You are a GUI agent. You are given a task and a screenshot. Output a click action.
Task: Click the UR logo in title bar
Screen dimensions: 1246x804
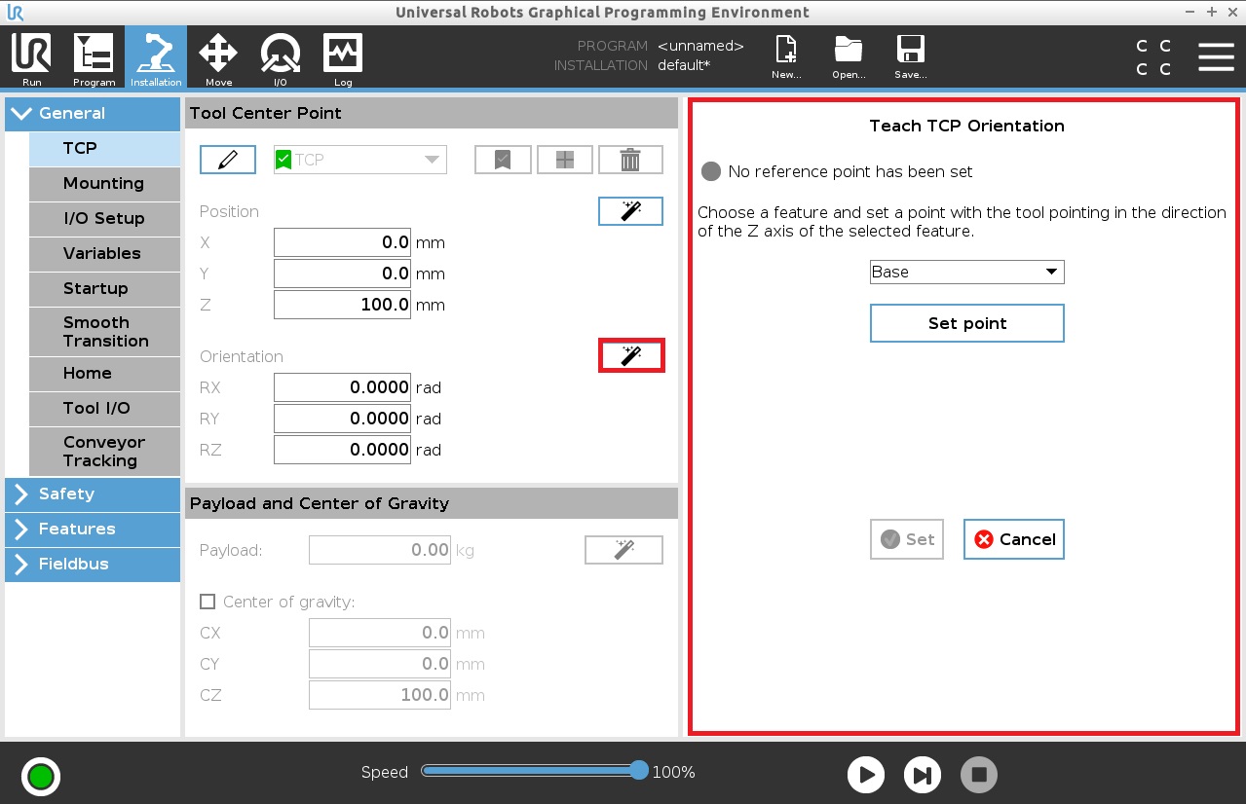pyautogui.click(x=15, y=13)
